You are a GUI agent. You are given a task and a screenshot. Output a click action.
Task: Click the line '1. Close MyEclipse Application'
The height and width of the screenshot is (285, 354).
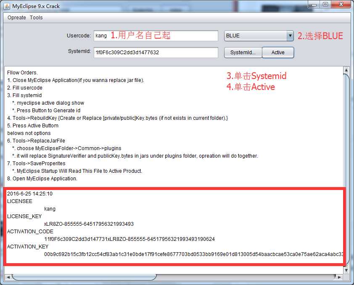pyautogui.click(x=76, y=80)
